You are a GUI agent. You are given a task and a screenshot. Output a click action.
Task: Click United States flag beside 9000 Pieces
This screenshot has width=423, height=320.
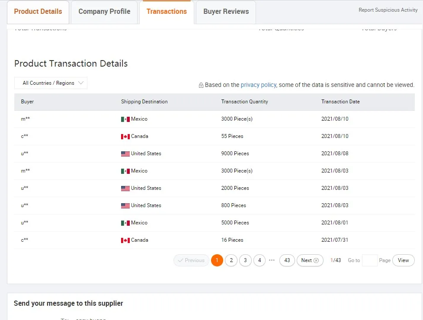[125, 154]
